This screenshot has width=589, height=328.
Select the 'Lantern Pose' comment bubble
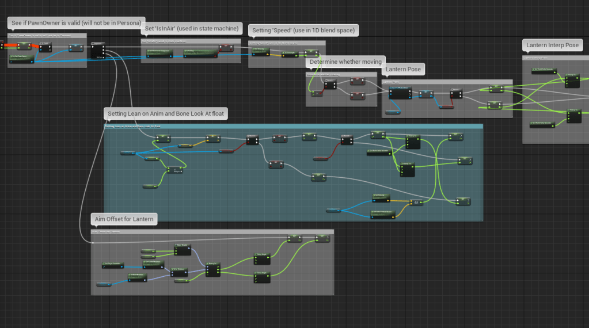tap(404, 70)
